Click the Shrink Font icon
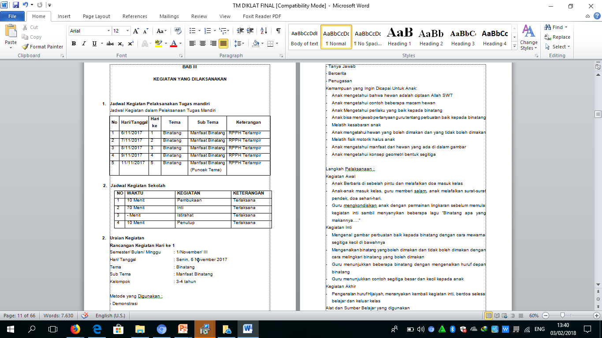 (x=145, y=31)
